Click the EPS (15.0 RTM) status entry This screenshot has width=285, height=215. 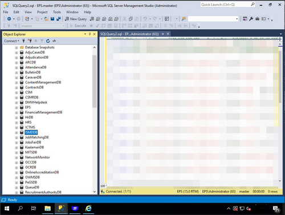[188, 192]
